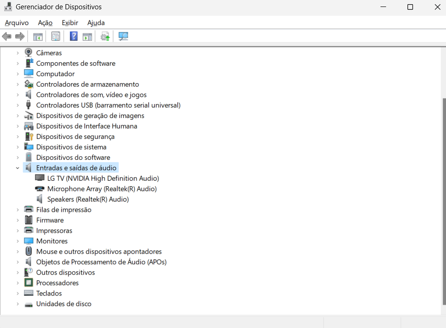
Task: Click Scan for hardware changes icon
Action: [x=123, y=36]
